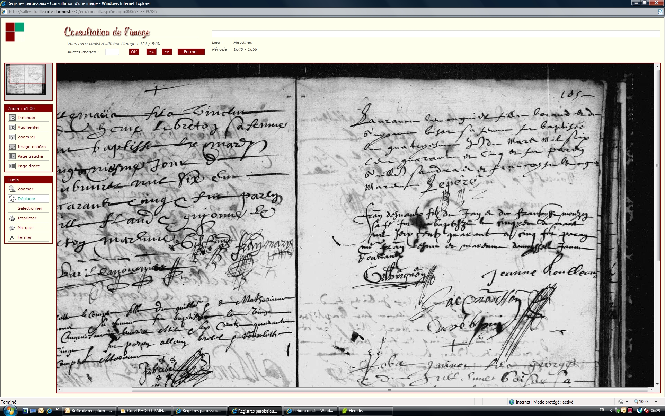Click the register page thumbnail preview

coord(26,80)
